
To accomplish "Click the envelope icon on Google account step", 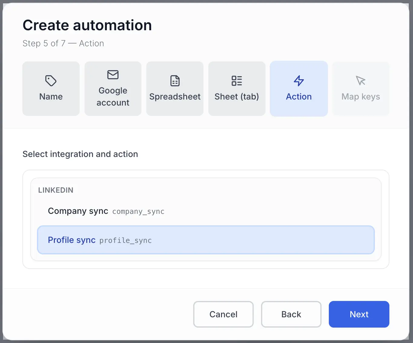I will coord(113,75).
